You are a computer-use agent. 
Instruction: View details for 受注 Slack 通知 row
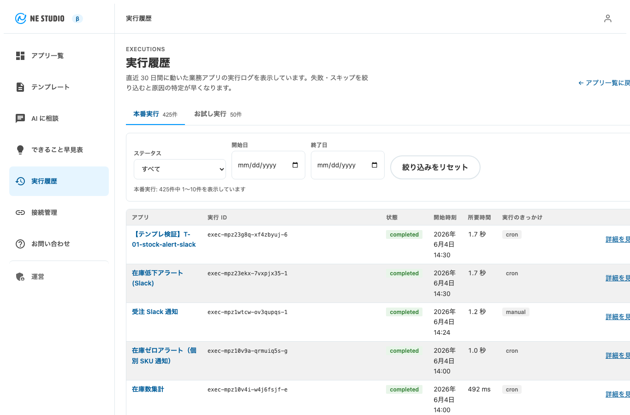(618, 317)
